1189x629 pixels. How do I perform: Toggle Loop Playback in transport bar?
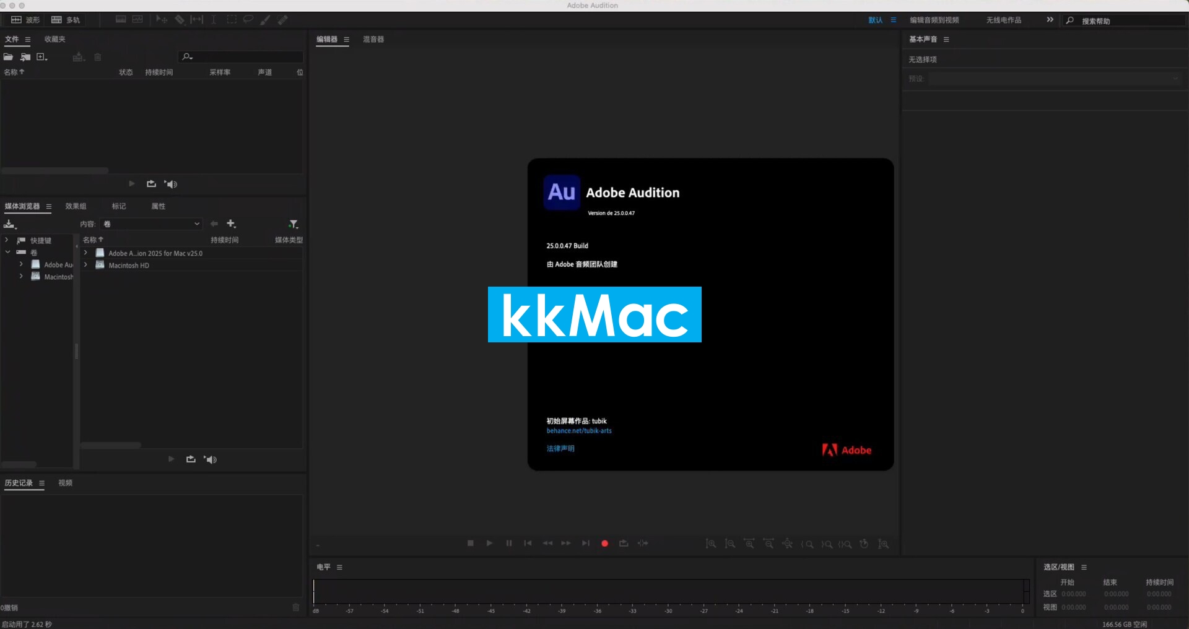click(x=624, y=543)
